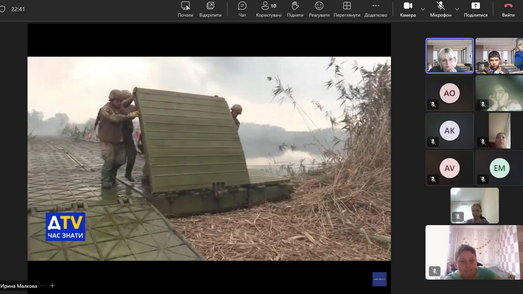Leave the meeting with Вийти

click(508, 10)
